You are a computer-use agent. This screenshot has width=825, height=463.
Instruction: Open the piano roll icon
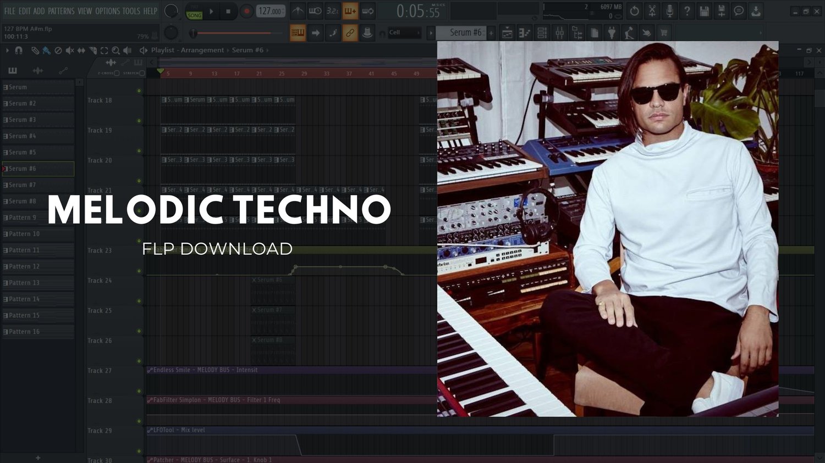(525, 33)
